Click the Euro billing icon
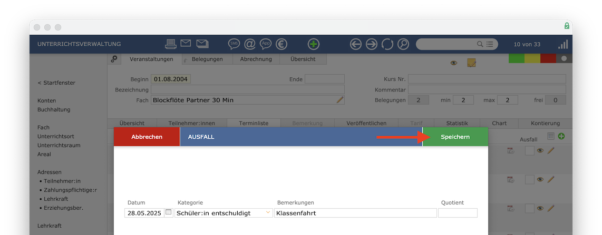 point(281,44)
